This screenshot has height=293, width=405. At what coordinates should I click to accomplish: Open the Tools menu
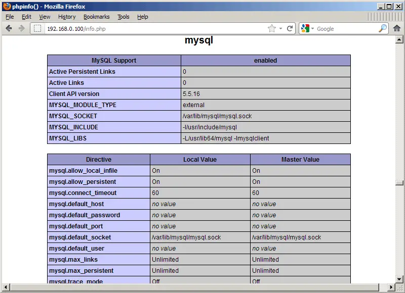tap(124, 17)
